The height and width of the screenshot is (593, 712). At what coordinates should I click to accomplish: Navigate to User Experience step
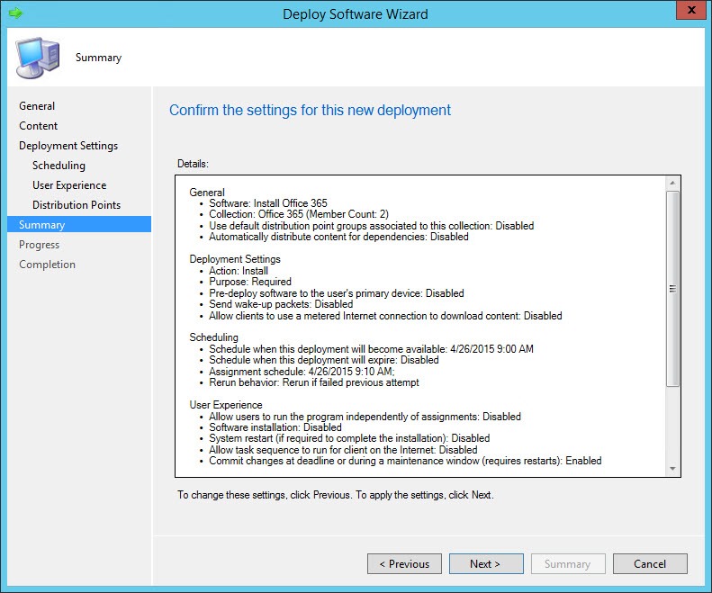click(69, 185)
